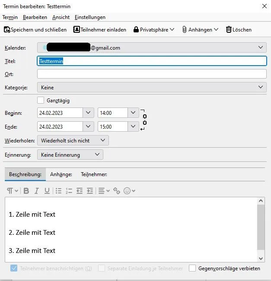Increase indent in the description text

[x=90, y=191]
